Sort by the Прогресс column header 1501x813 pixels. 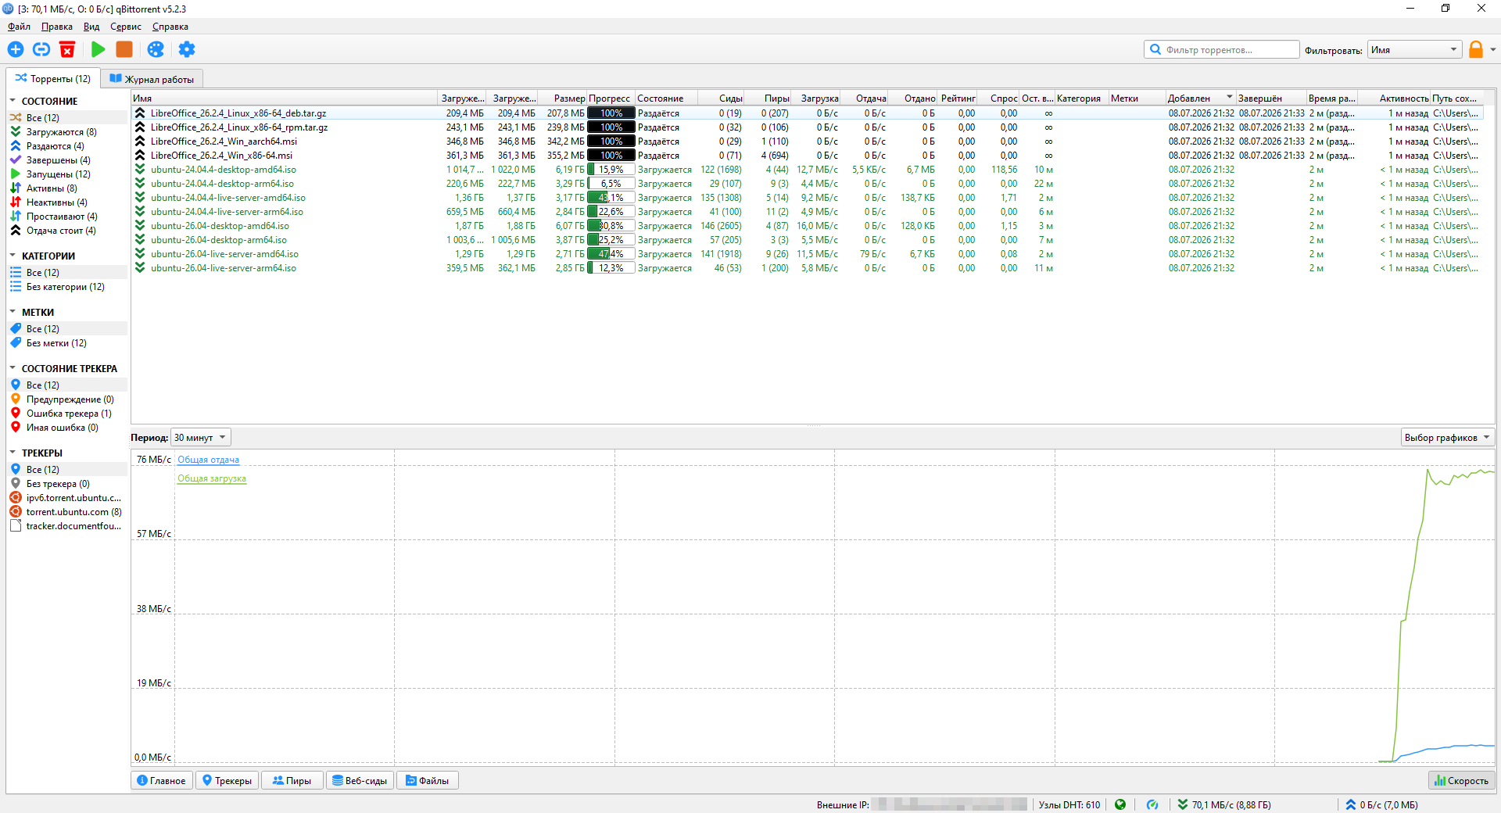pyautogui.click(x=611, y=98)
